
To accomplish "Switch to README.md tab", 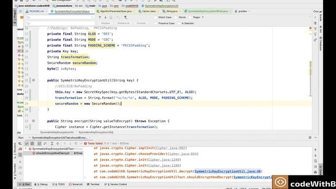I will click(x=36, y=12).
